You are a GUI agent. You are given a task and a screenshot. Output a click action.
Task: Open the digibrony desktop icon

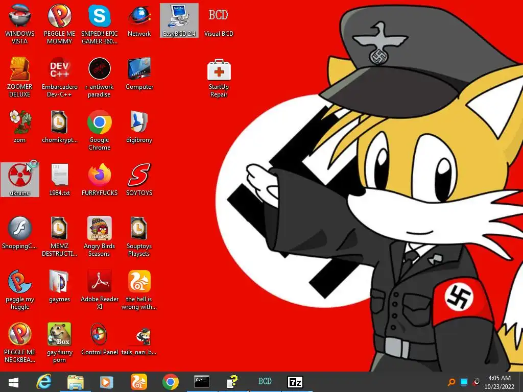pos(139,127)
